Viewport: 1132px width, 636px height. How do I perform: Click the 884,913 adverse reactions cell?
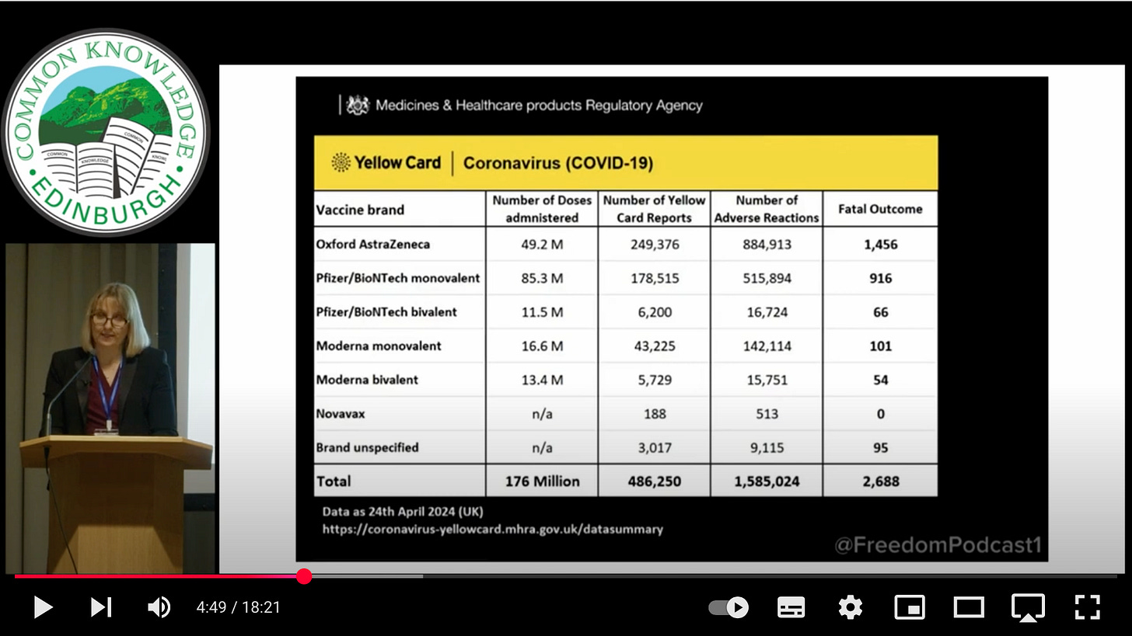(x=767, y=244)
